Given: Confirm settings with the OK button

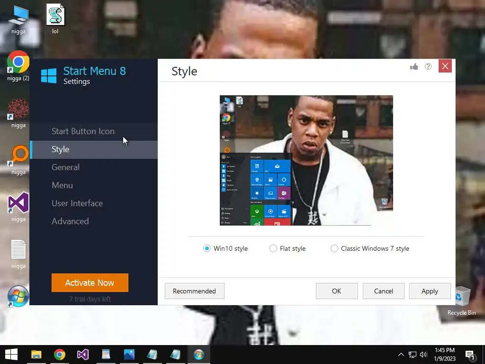Looking at the screenshot, I should pos(337,291).
